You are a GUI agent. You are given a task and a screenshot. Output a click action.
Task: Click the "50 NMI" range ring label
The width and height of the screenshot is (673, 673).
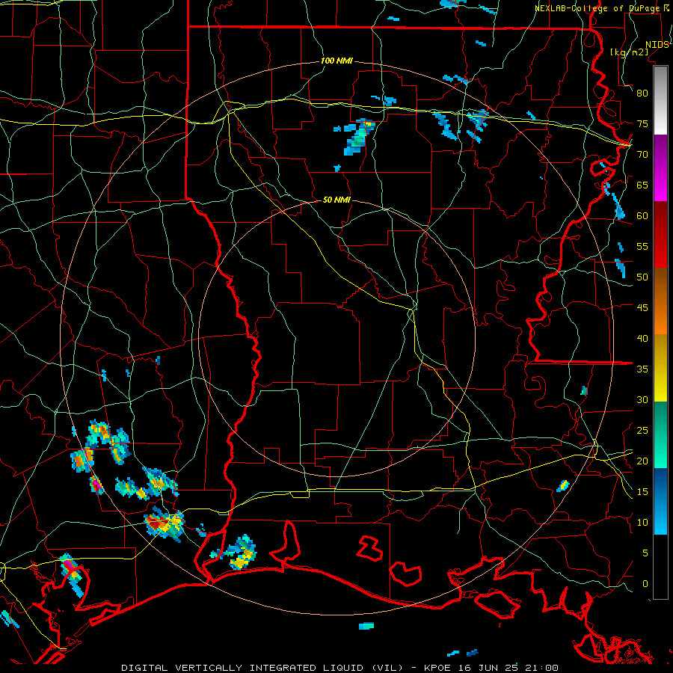point(336,200)
